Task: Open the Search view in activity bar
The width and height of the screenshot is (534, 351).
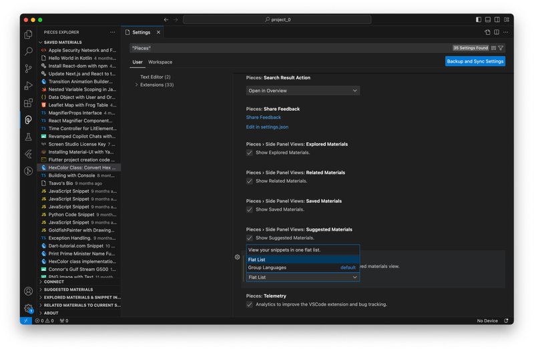Action: (x=28, y=51)
